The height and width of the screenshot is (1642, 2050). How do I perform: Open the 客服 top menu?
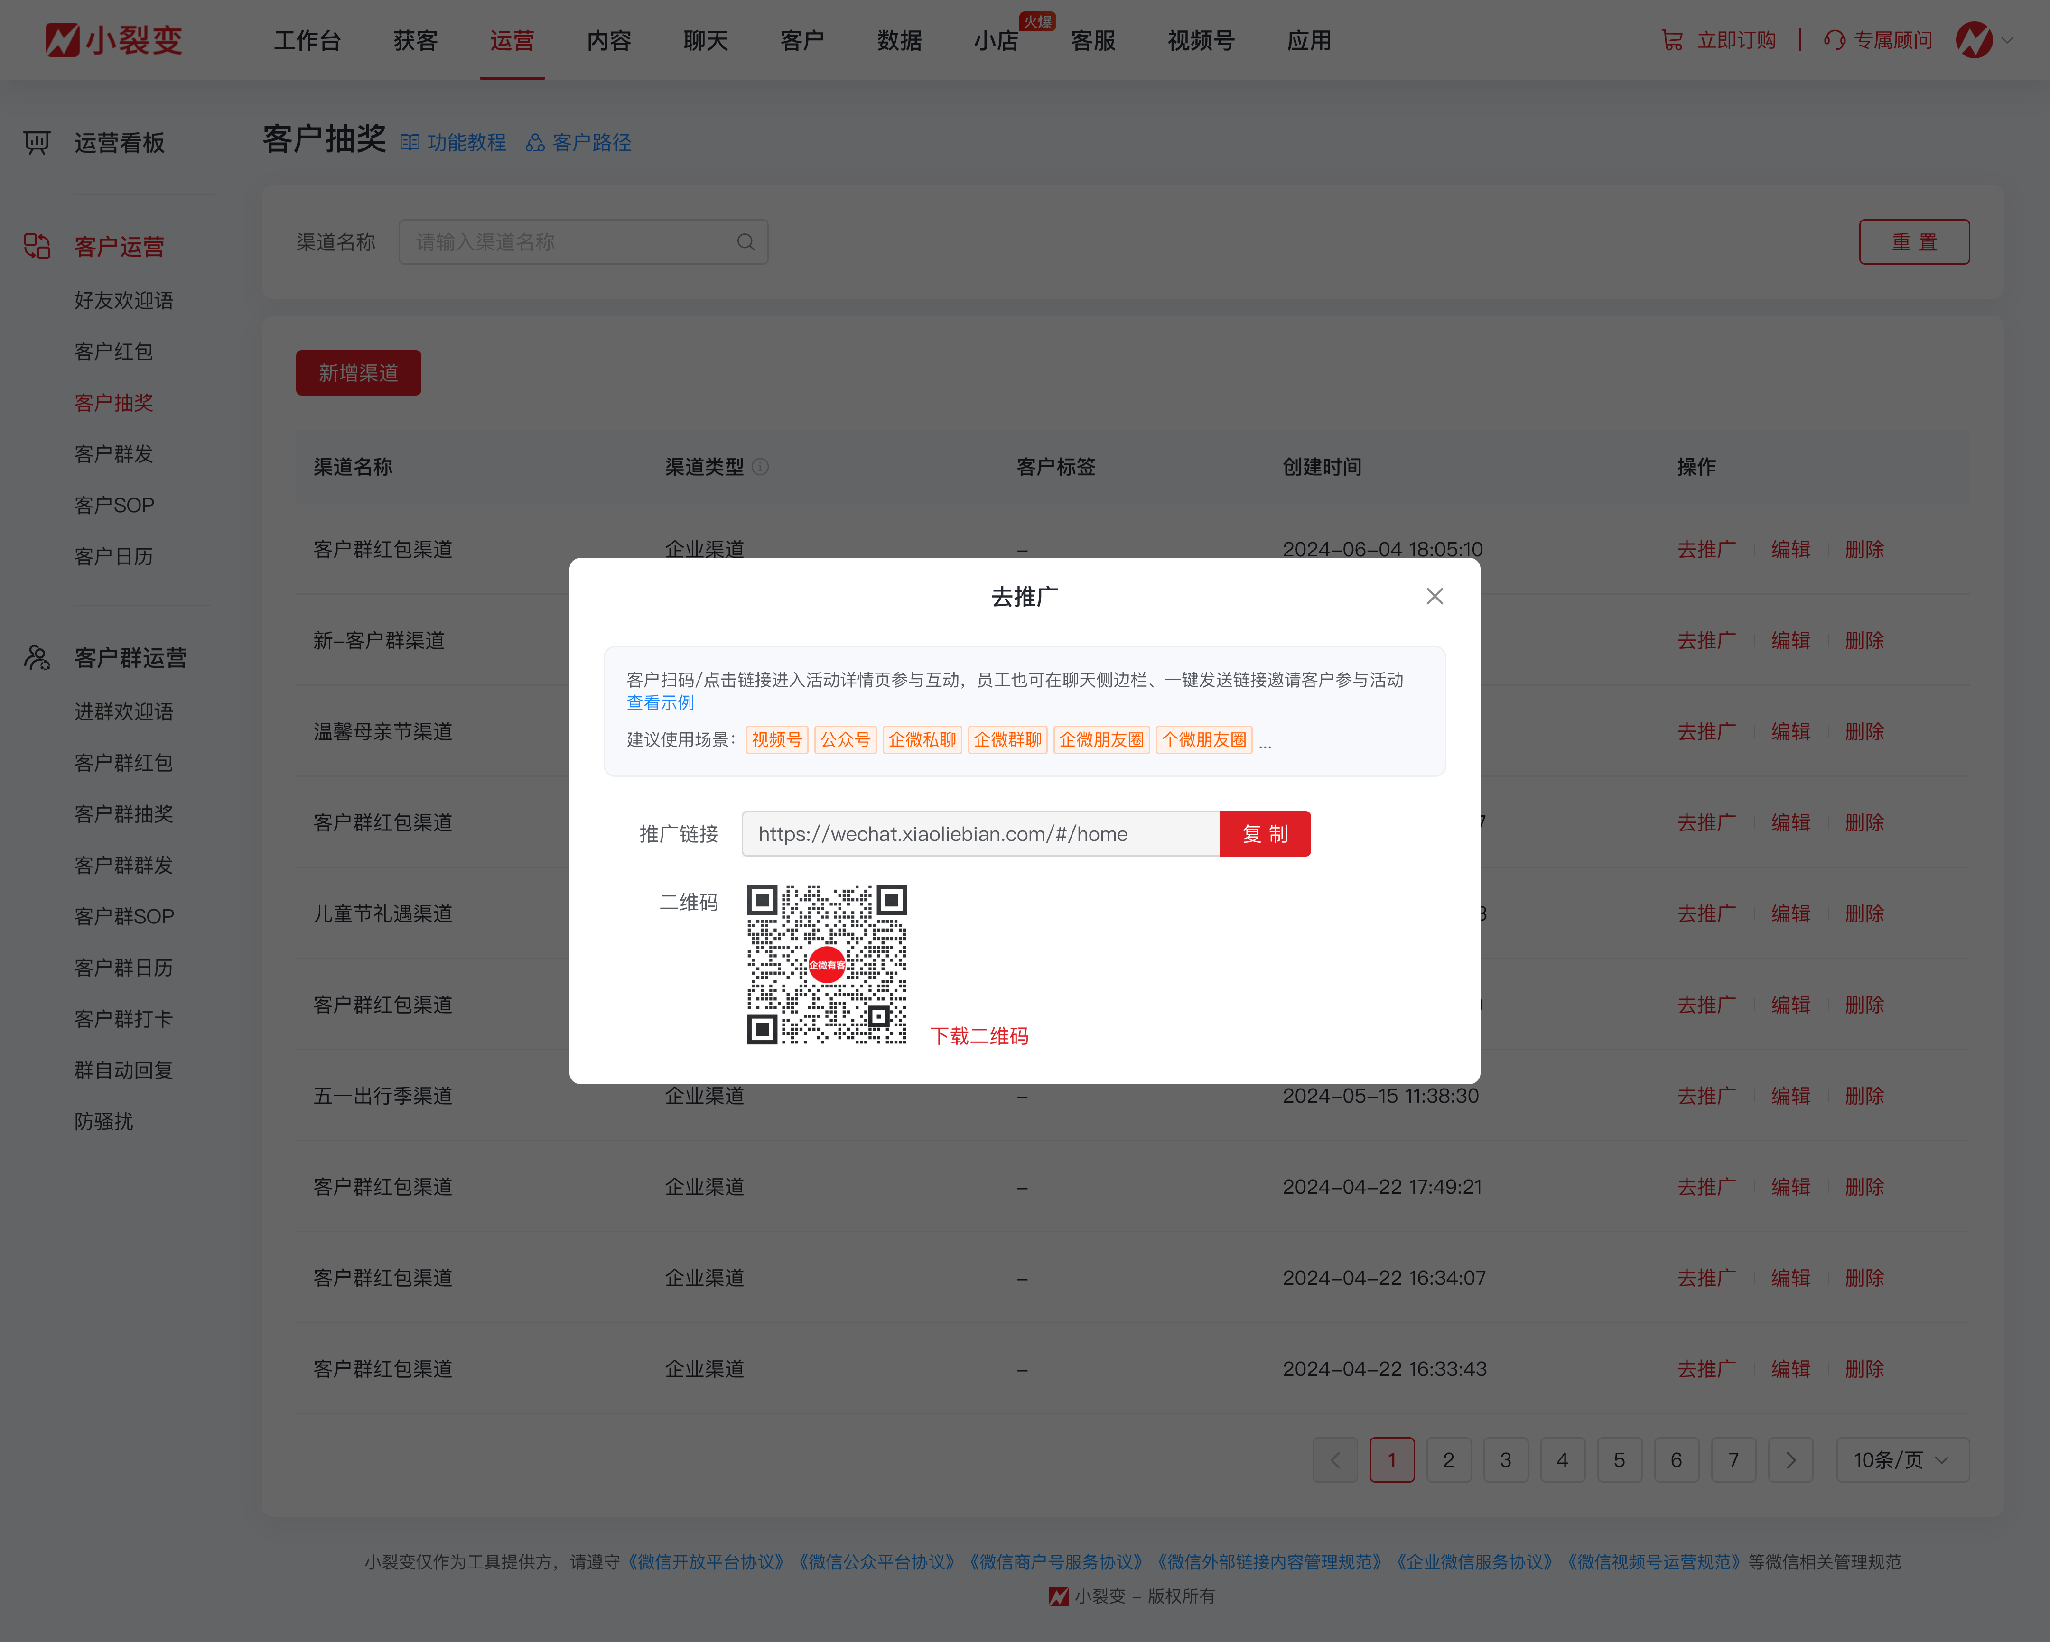tap(1093, 40)
